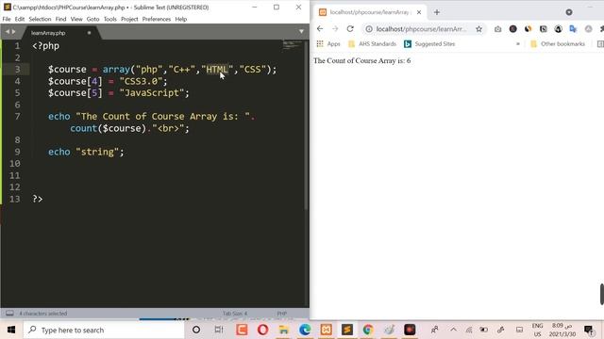This screenshot has height=339, width=604.
Task: Click the taskbar search box
Action: (103, 330)
